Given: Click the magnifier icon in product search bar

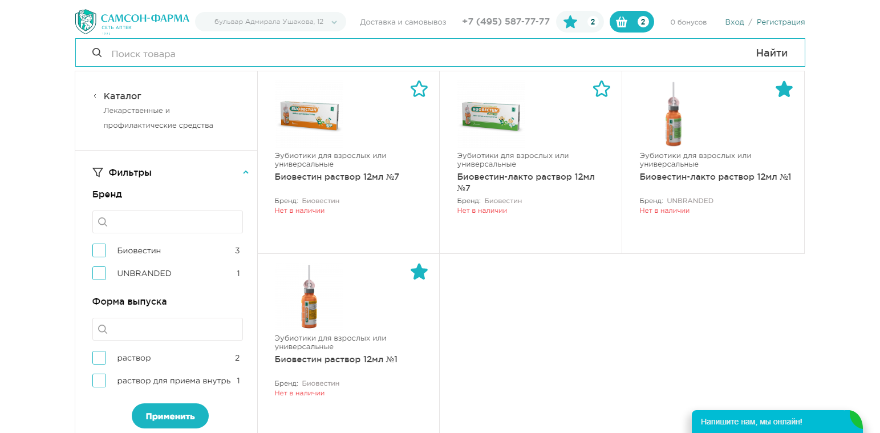Looking at the screenshot, I should pos(97,53).
